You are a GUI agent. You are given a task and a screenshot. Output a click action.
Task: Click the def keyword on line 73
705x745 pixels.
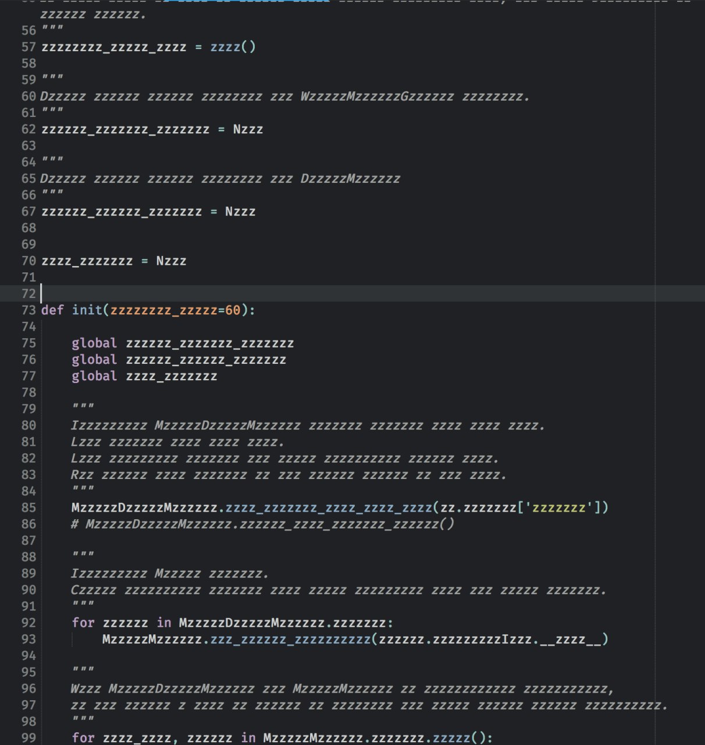52,310
